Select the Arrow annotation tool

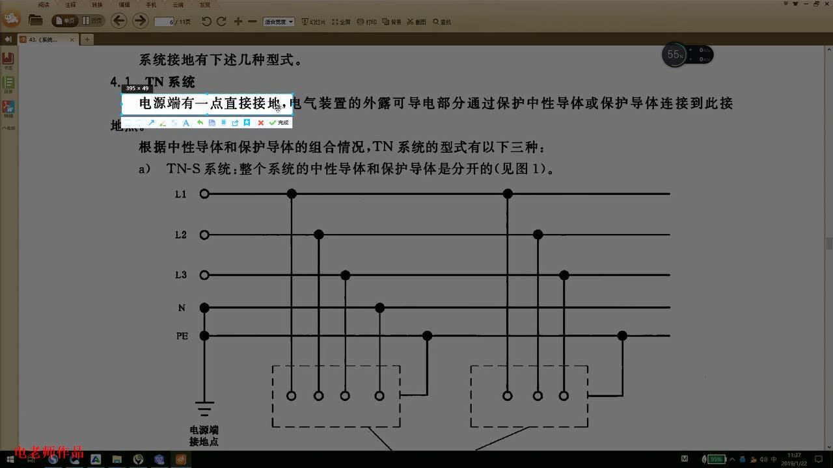point(151,122)
